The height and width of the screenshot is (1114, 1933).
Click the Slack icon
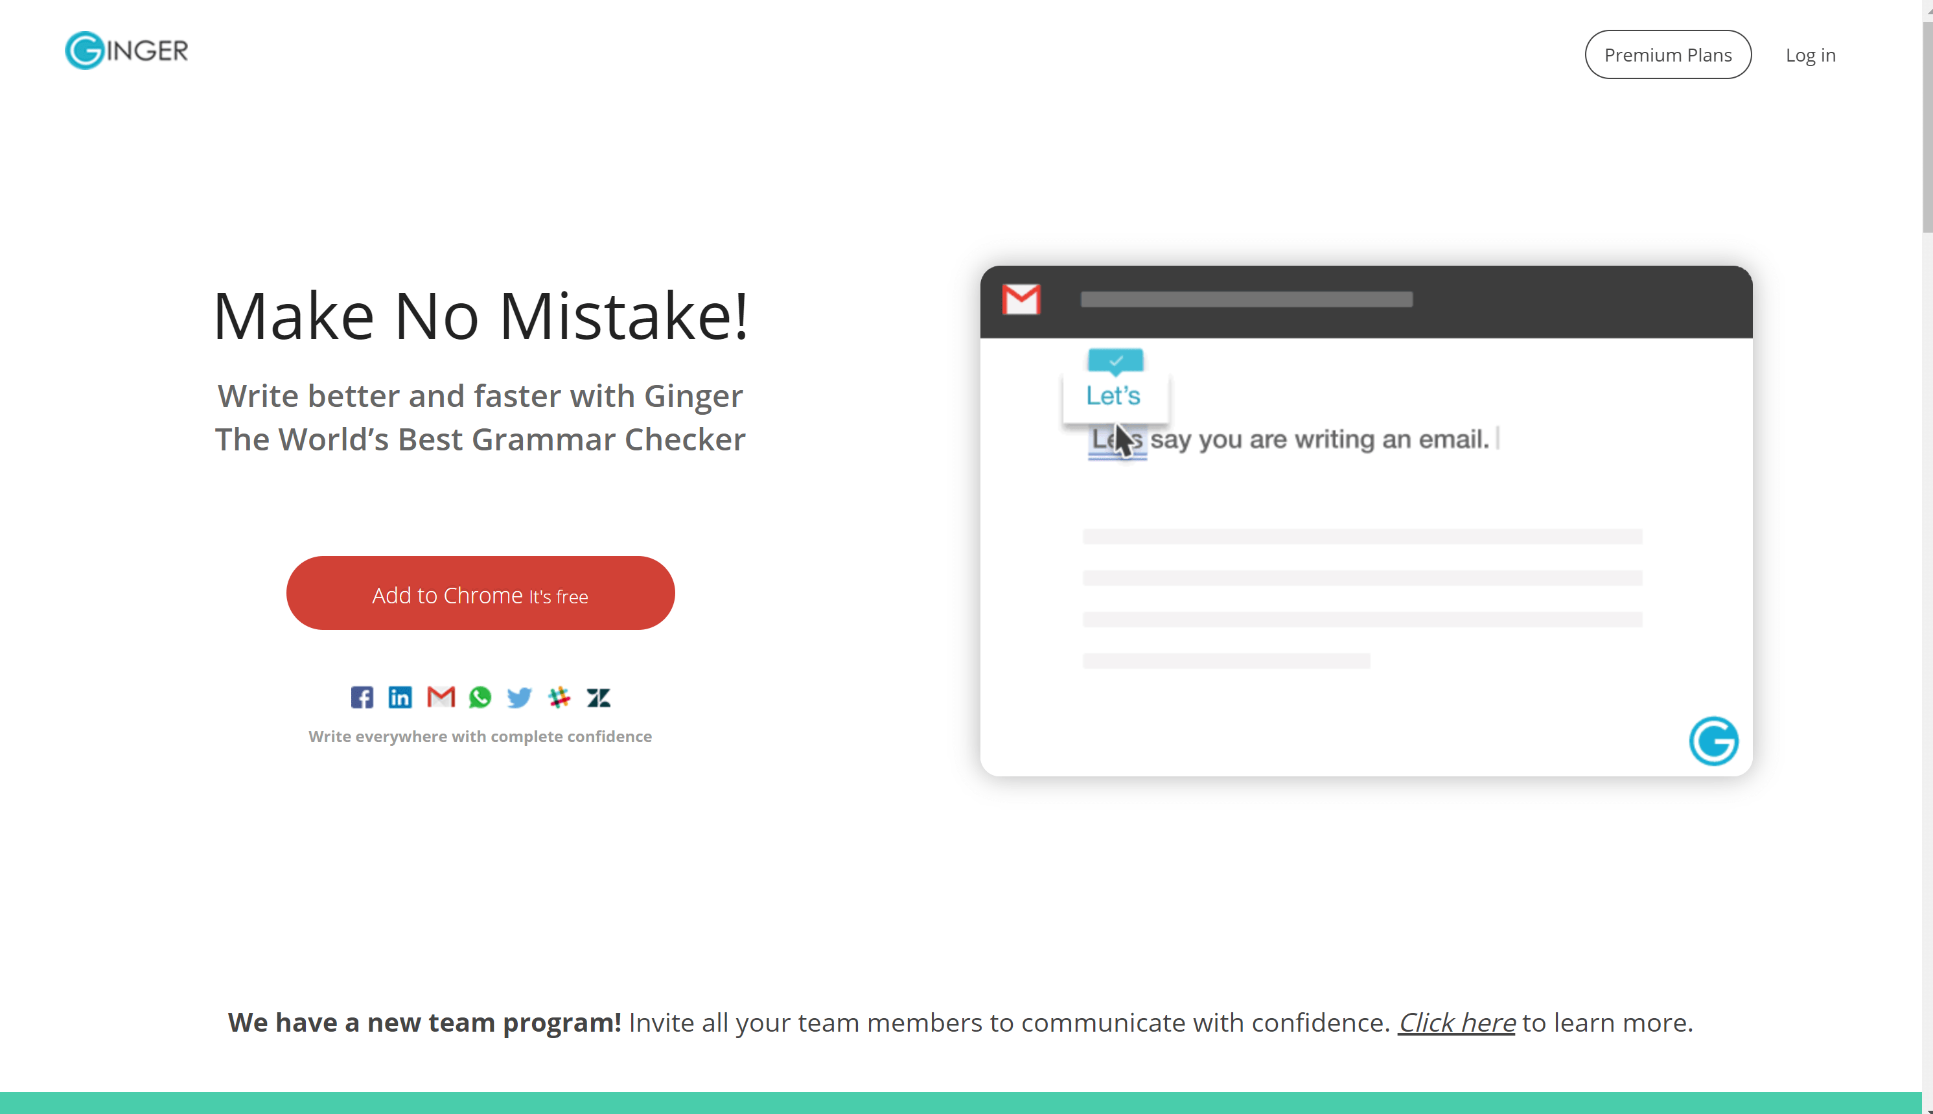click(x=559, y=697)
